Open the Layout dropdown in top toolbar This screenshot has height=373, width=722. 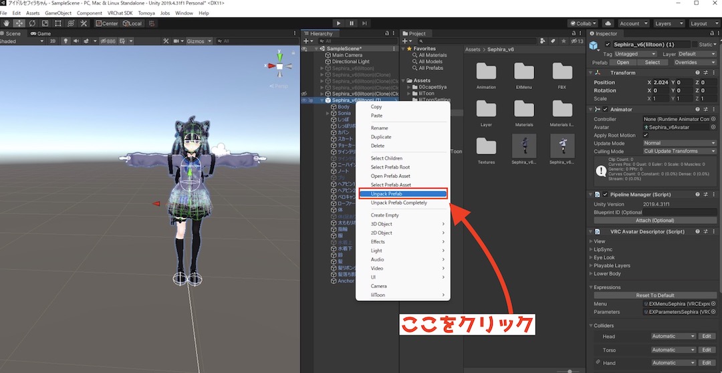704,23
